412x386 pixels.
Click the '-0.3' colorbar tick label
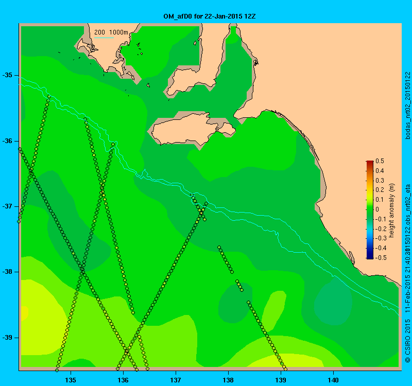tap(380, 238)
